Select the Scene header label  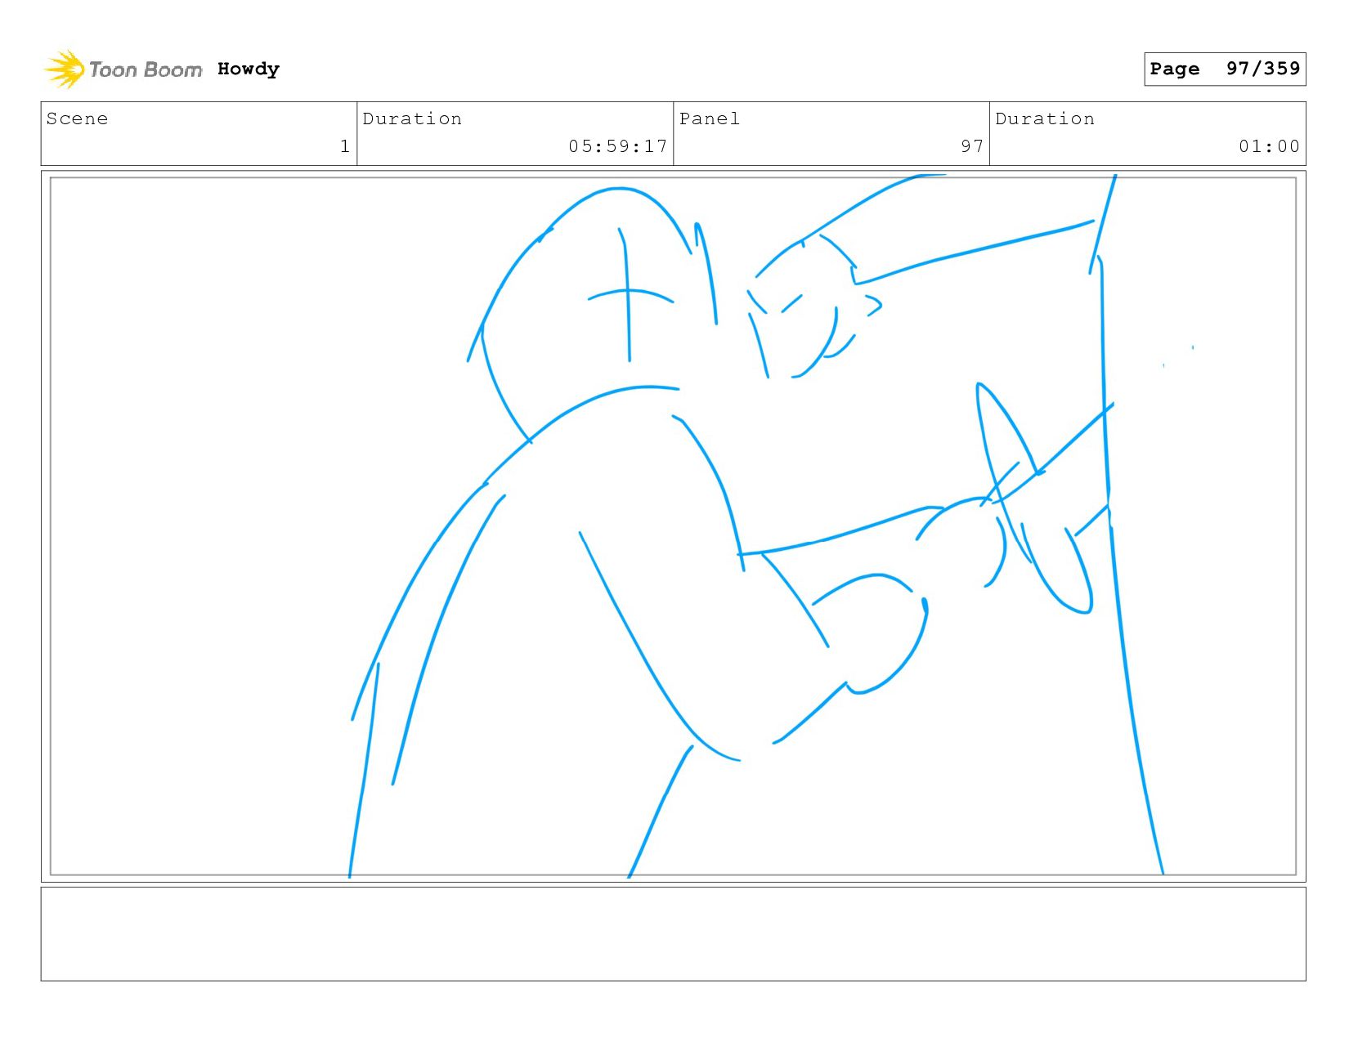click(78, 119)
